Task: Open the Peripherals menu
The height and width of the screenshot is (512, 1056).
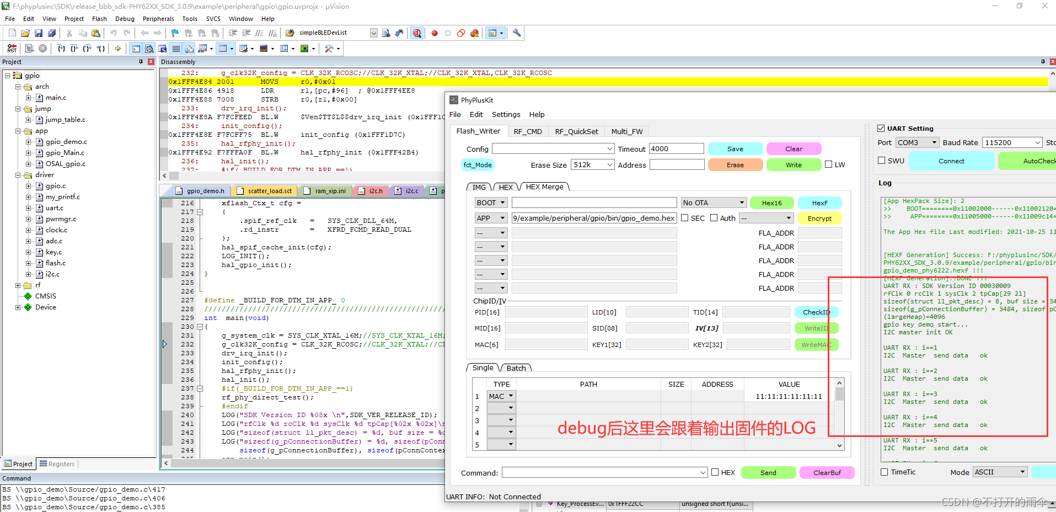Action: coord(158,19)
